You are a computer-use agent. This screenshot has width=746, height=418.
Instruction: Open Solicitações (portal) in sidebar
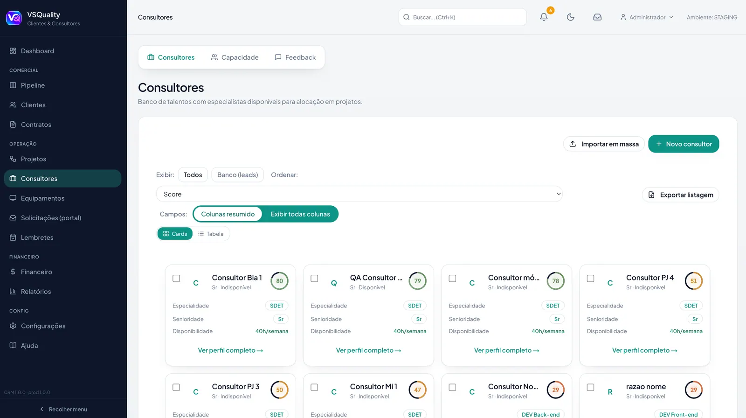62,218
